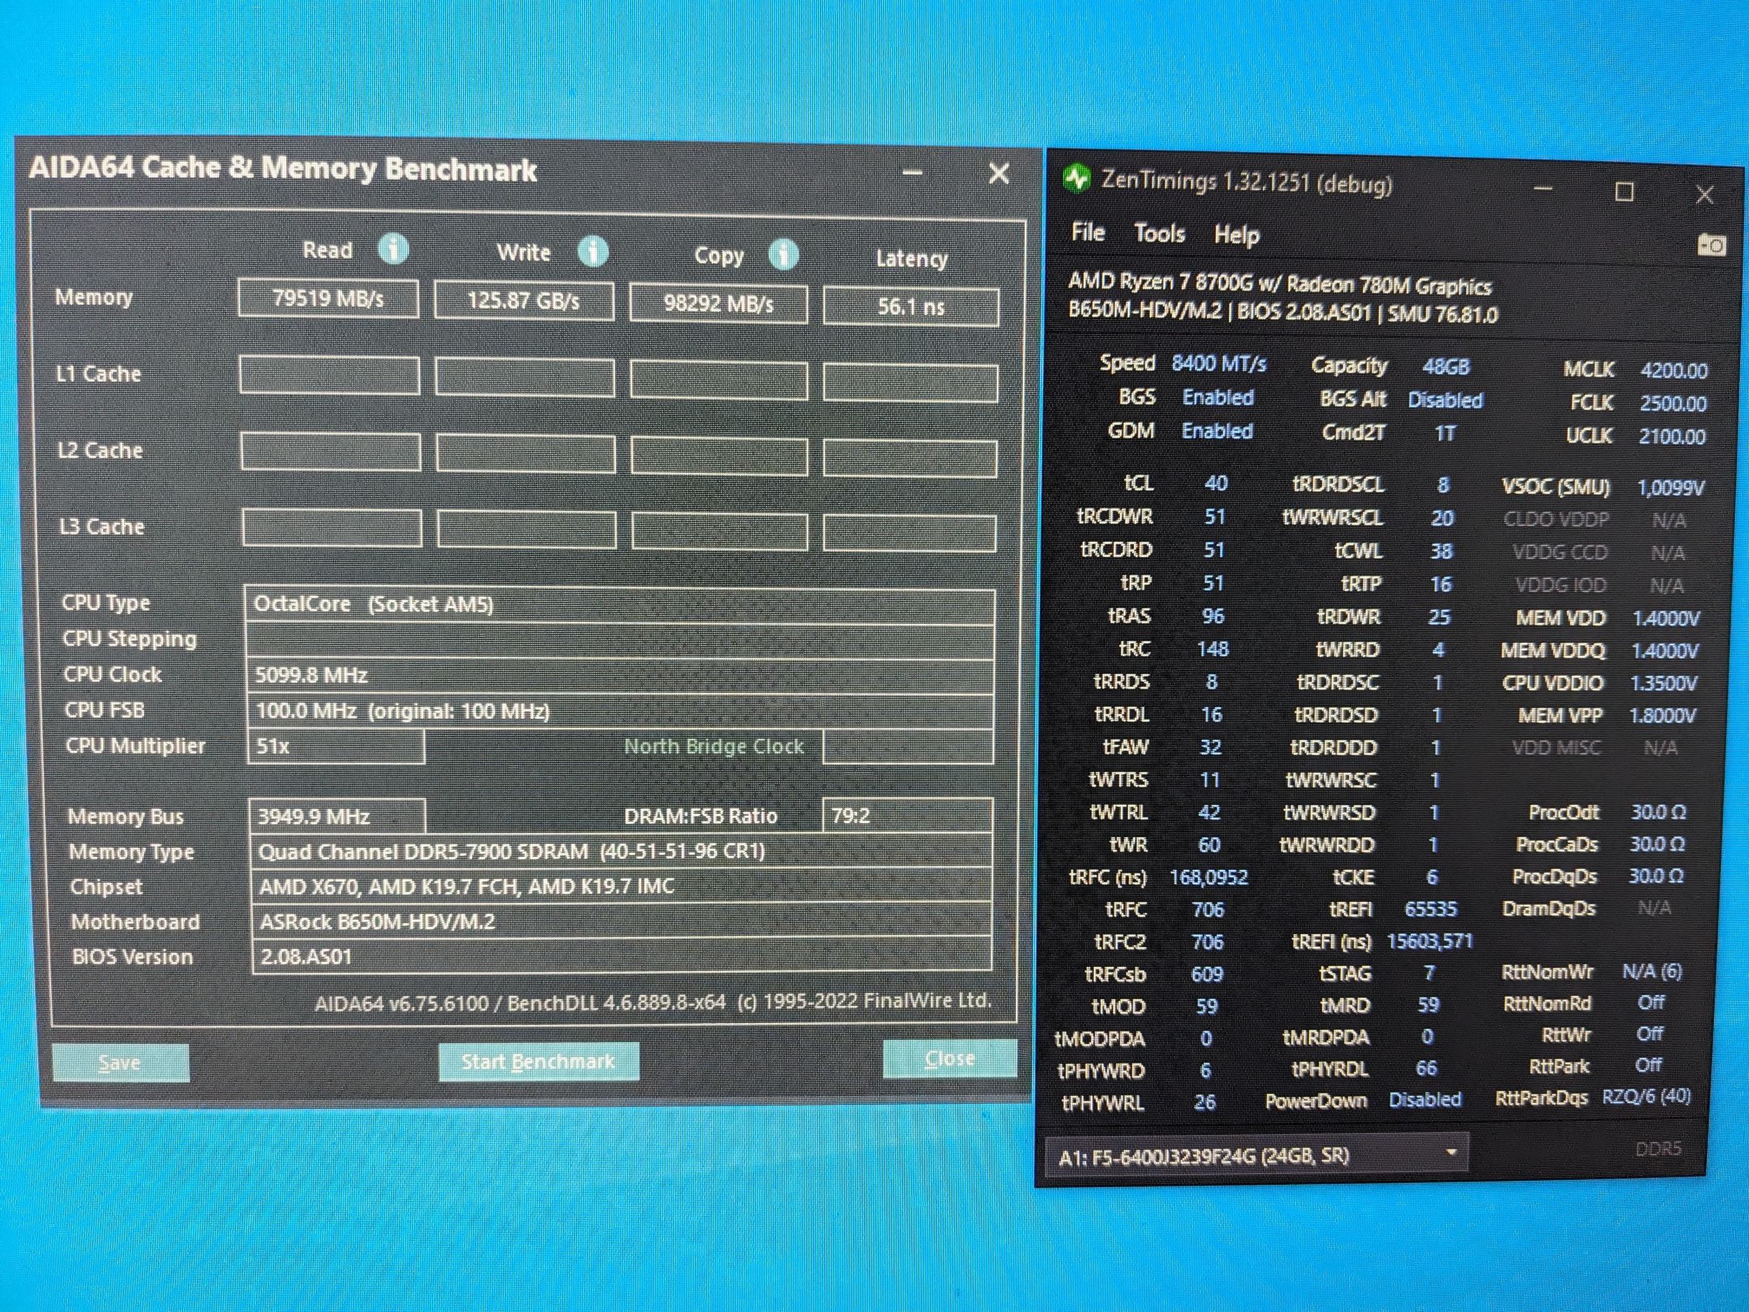This screenshot has height=1312, width=1749.
Task: Open the Tools menu in ZenTimings
Action: (1159, 233)
